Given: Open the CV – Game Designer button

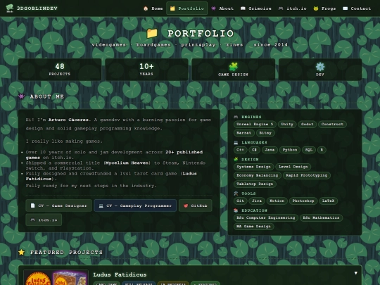Looking at the screenshot, I should coord(58,205).
